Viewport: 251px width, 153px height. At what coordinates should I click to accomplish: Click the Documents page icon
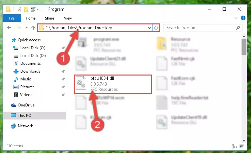pyautogui.click(x=16, y=63)
